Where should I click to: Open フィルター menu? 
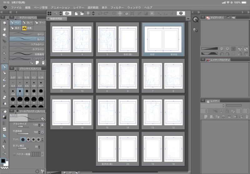[x=117, y=7]
